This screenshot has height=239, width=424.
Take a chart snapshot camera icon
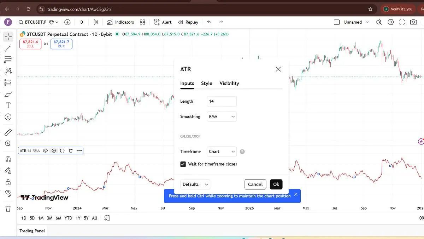coord(413,22)
